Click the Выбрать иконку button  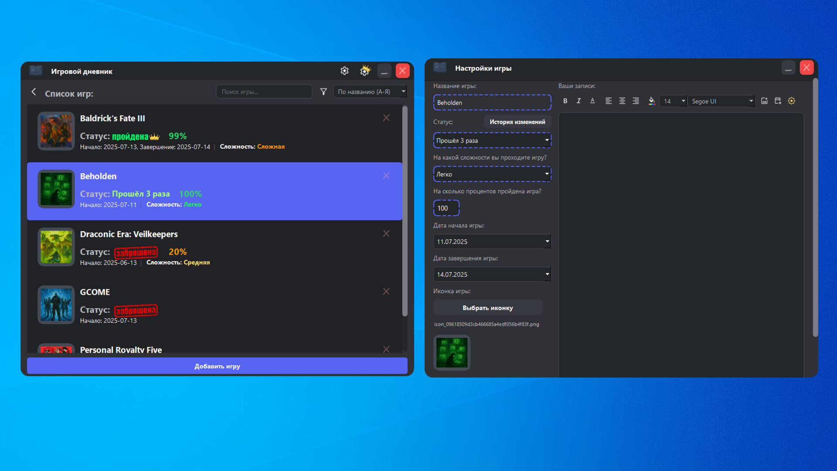pos(487,308)
